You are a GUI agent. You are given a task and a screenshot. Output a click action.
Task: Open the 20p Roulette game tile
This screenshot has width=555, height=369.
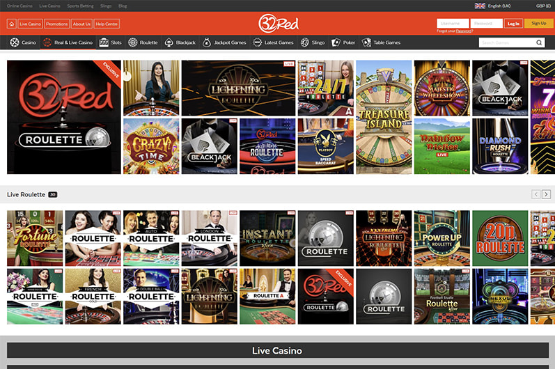500,238
